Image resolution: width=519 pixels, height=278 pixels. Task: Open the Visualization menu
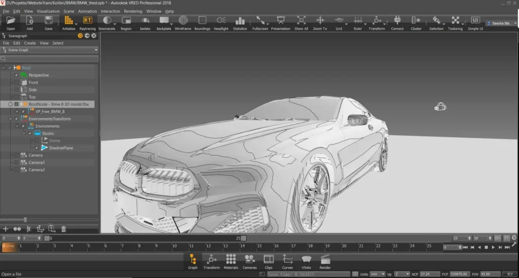coord(48,11)
